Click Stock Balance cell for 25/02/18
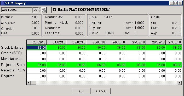This screenshot has width=184, height=96. point(136,47)
